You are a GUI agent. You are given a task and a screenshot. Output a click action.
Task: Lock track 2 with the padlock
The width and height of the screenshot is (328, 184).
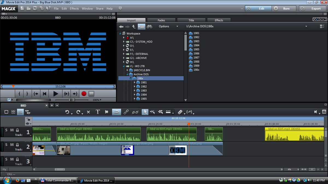tap(17, 145)
